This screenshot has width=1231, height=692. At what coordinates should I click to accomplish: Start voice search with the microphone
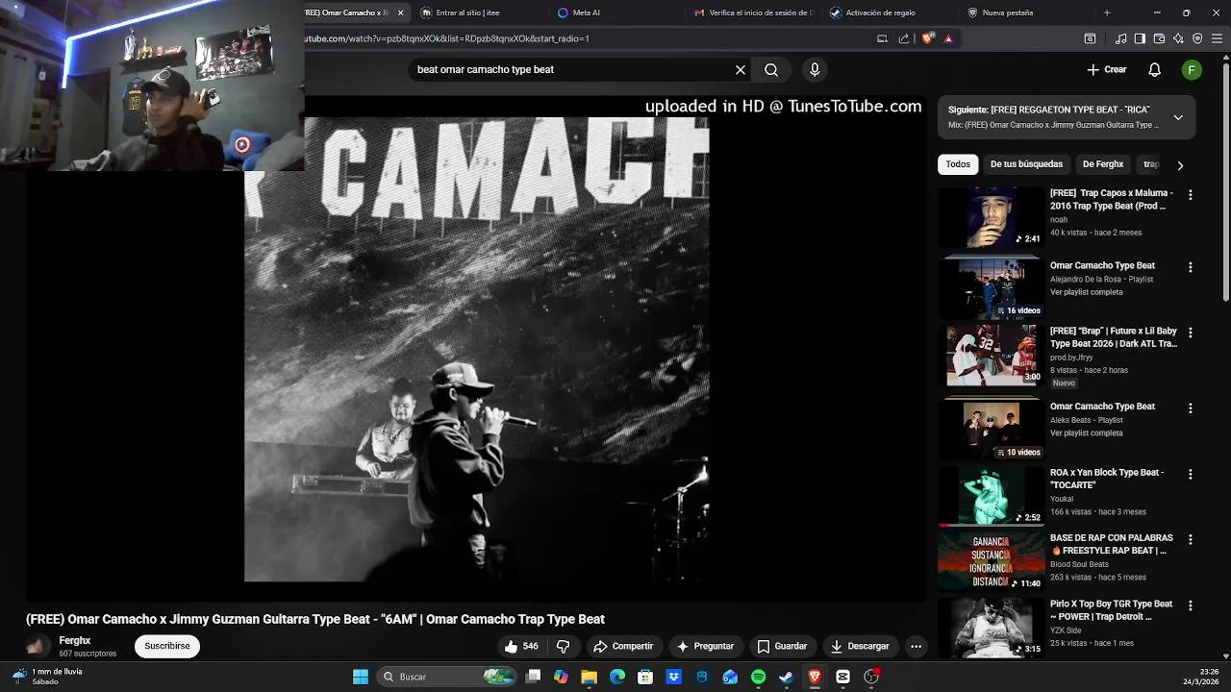pyautogui.click(x=815, y=69)
